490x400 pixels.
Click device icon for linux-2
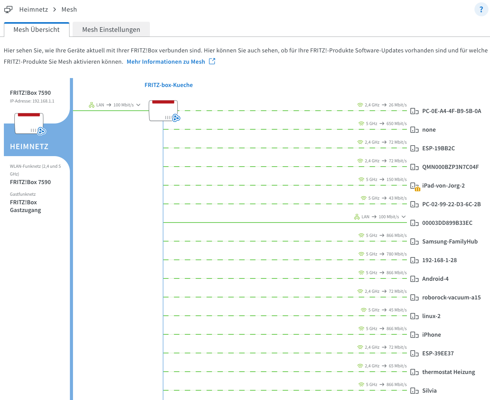pyautogui.click(x=414, y=316)
